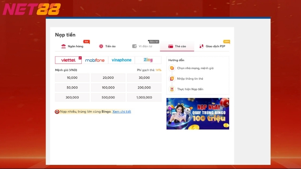Click the Thực hiện Nạp tiền text
Viewport: 301px width, 169px height.
(x=190, y=89)
